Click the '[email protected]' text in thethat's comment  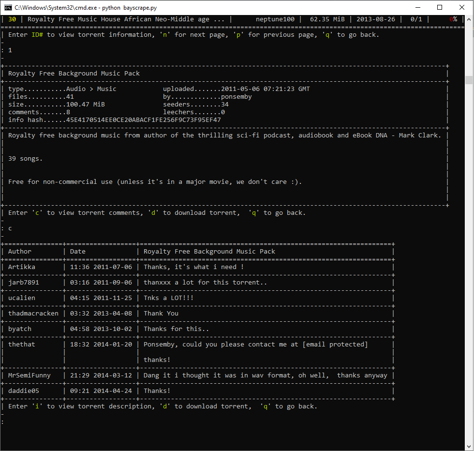[x=335, y=345]
